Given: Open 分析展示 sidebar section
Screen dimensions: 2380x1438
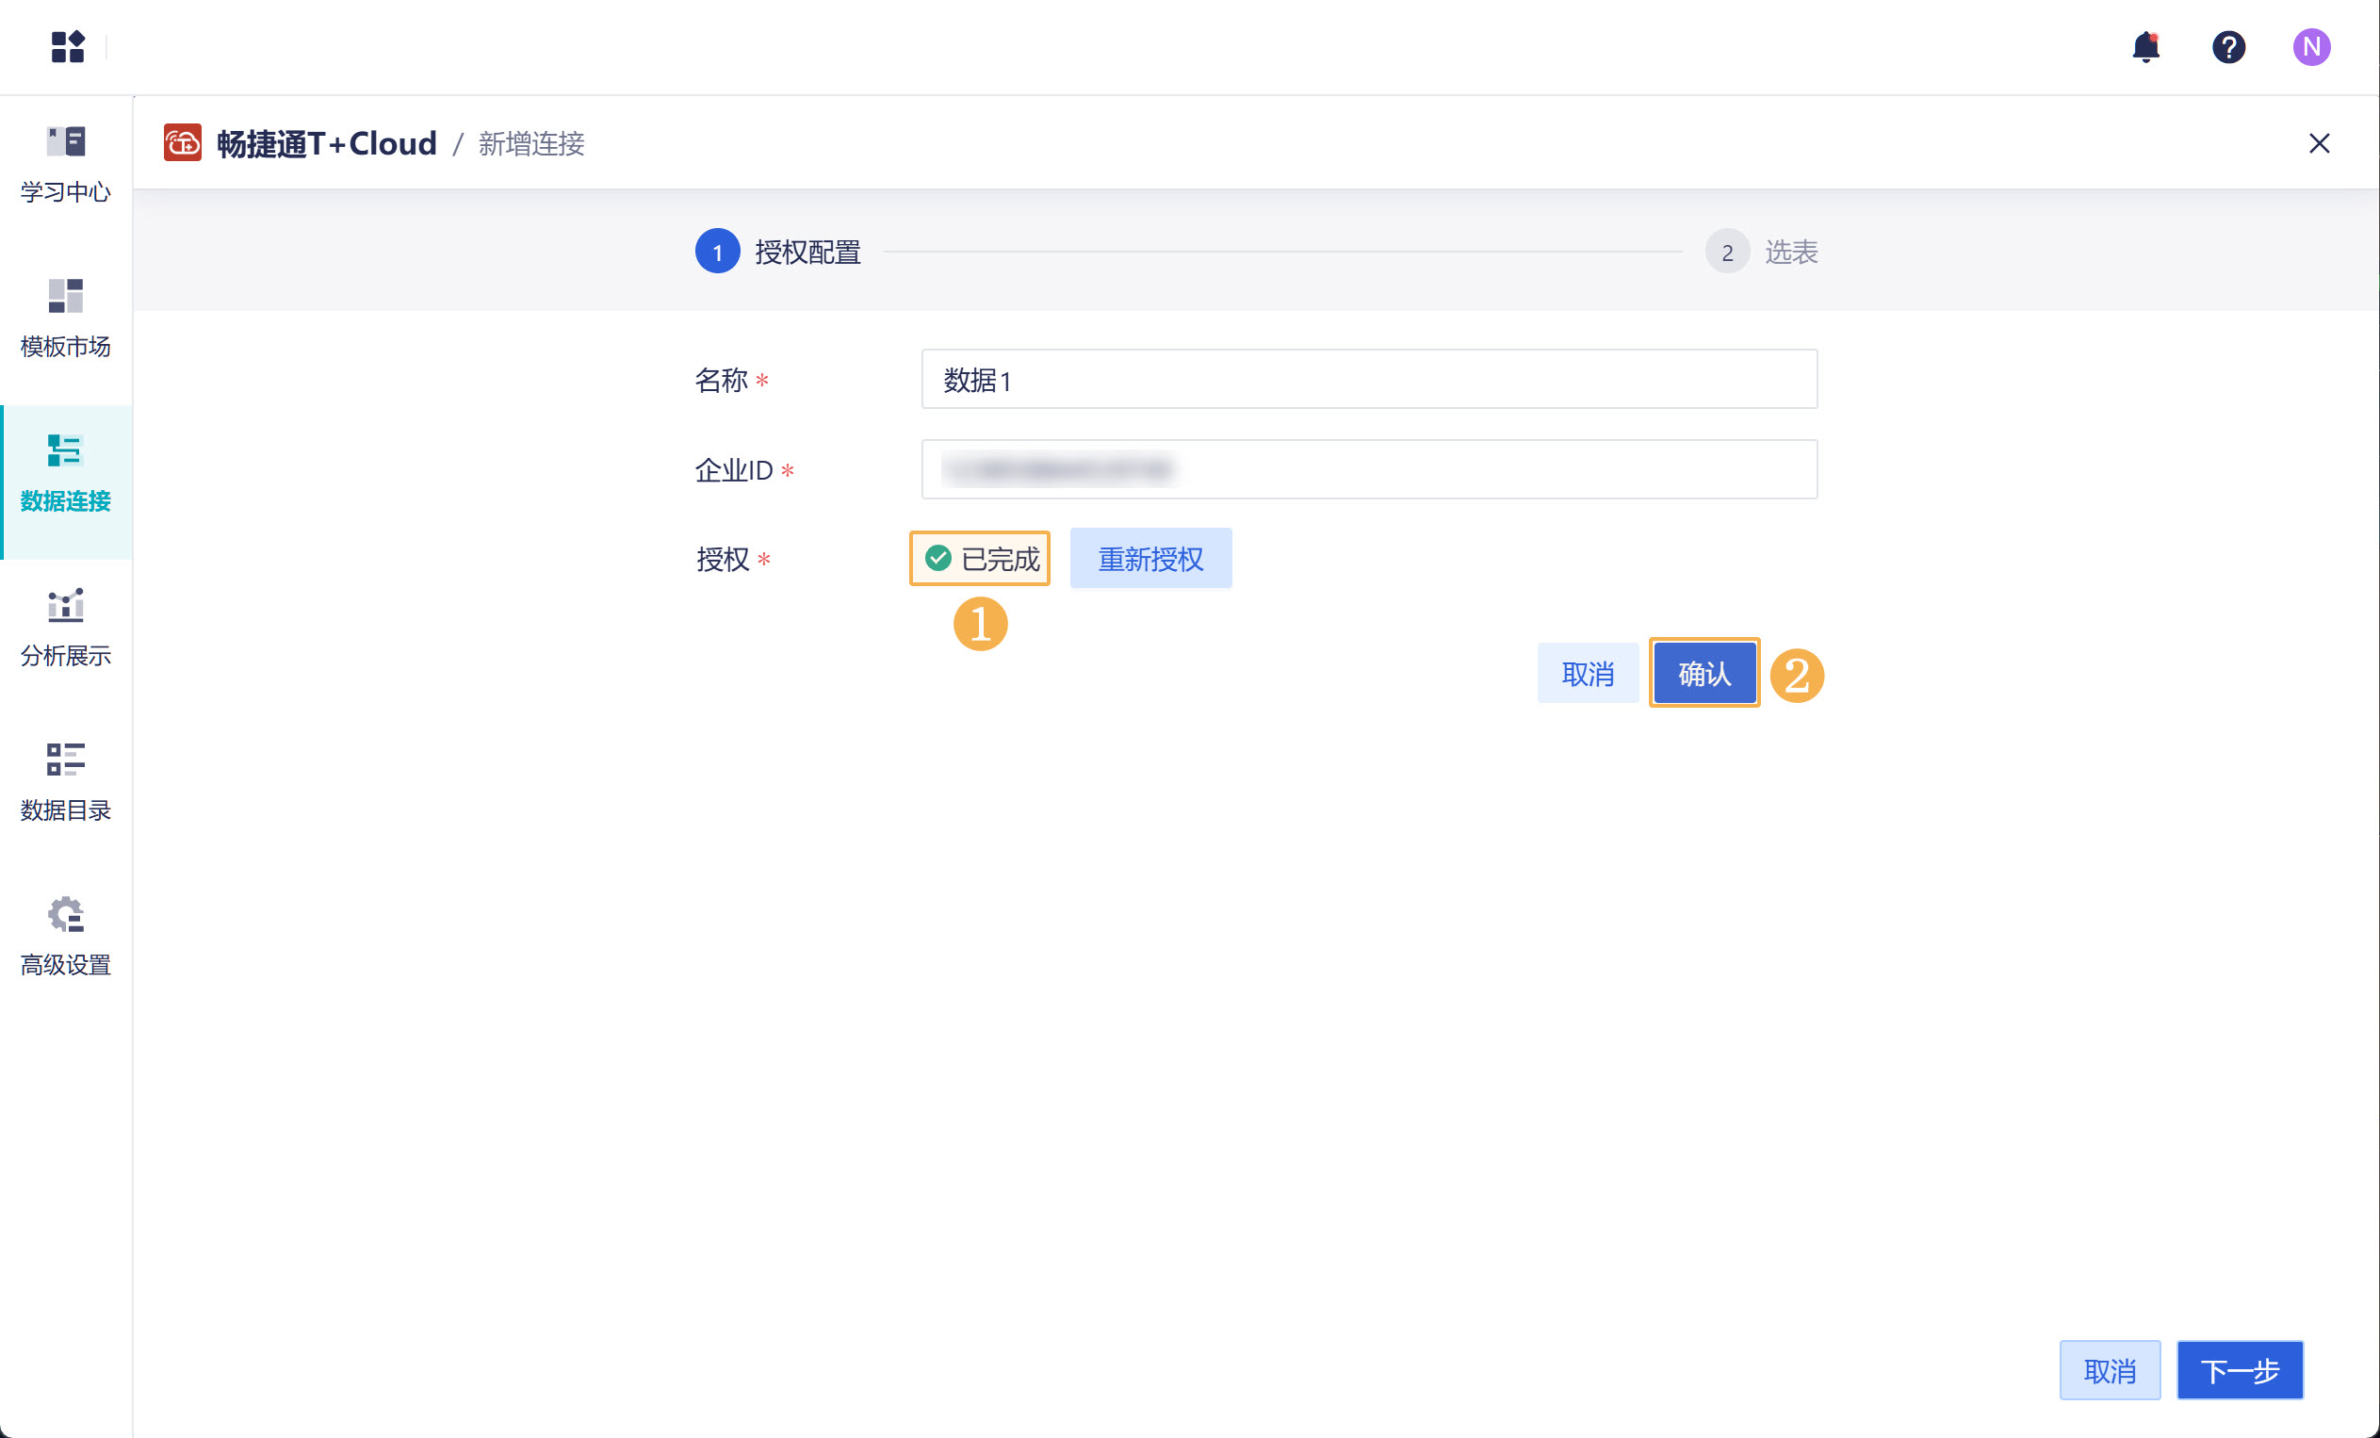Looking at the screenshot, I should (x=66, y=628).
